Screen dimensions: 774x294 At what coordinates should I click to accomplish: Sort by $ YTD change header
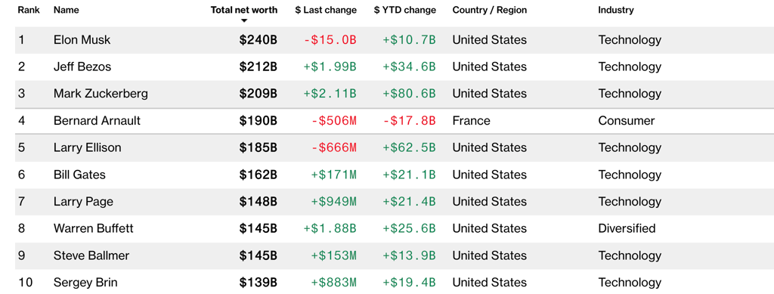405,10
